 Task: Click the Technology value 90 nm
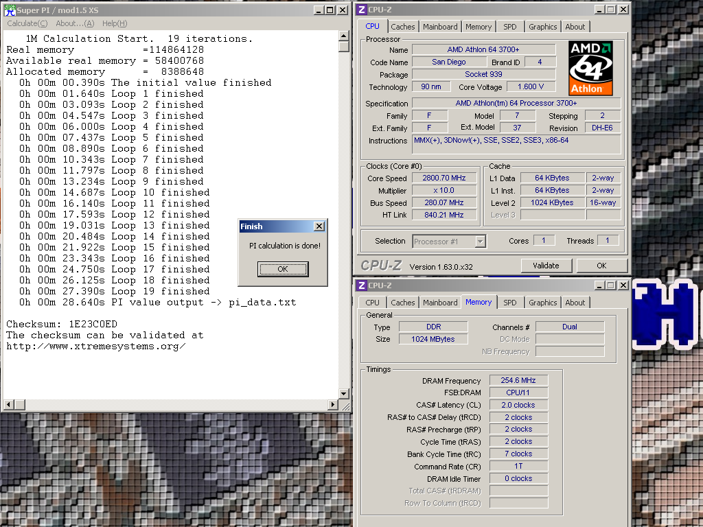(x=431, y=87)
